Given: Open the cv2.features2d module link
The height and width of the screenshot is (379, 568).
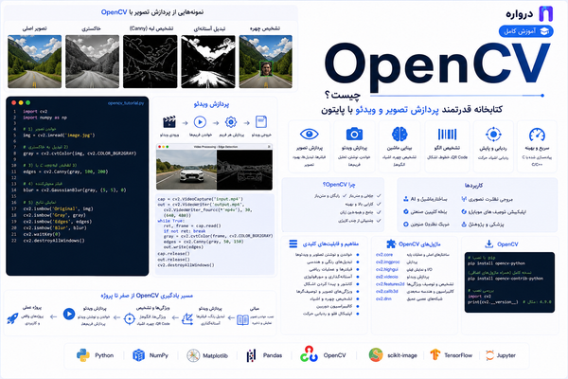Looking at the screenshot, I should click(x=390, y=284).
